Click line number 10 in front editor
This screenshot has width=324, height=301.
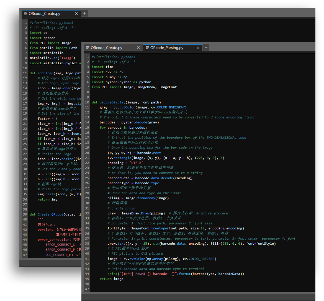pyautogui.click(x=87, y=102)
